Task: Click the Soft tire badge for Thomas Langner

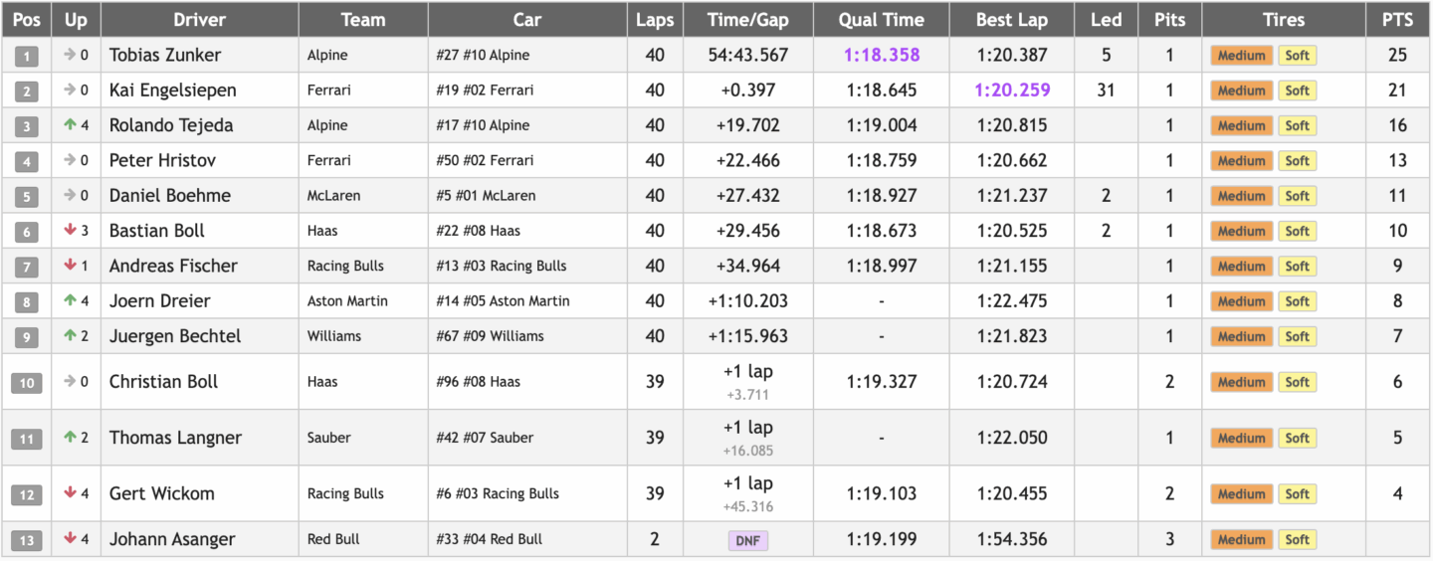Action: click(x=1297, y=438)
